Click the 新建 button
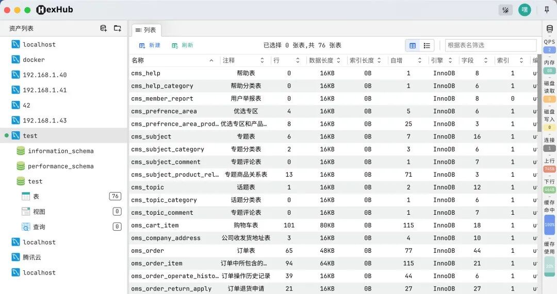The height and width of the screenshot is (294, 557). (150, 45)
